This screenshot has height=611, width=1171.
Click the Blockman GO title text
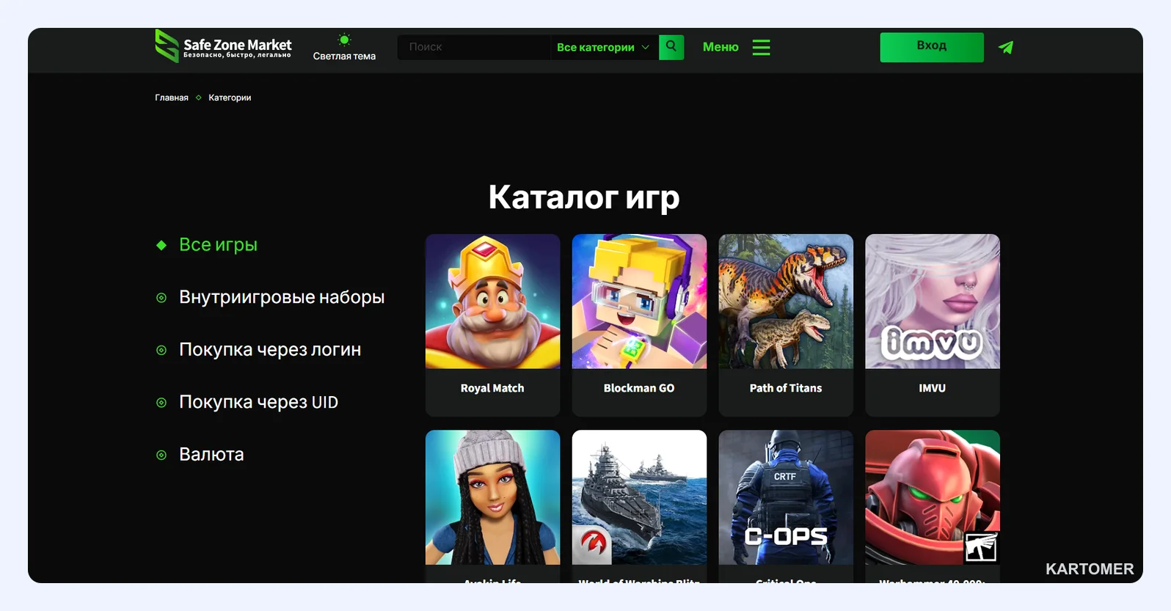[x=639, y=388]
